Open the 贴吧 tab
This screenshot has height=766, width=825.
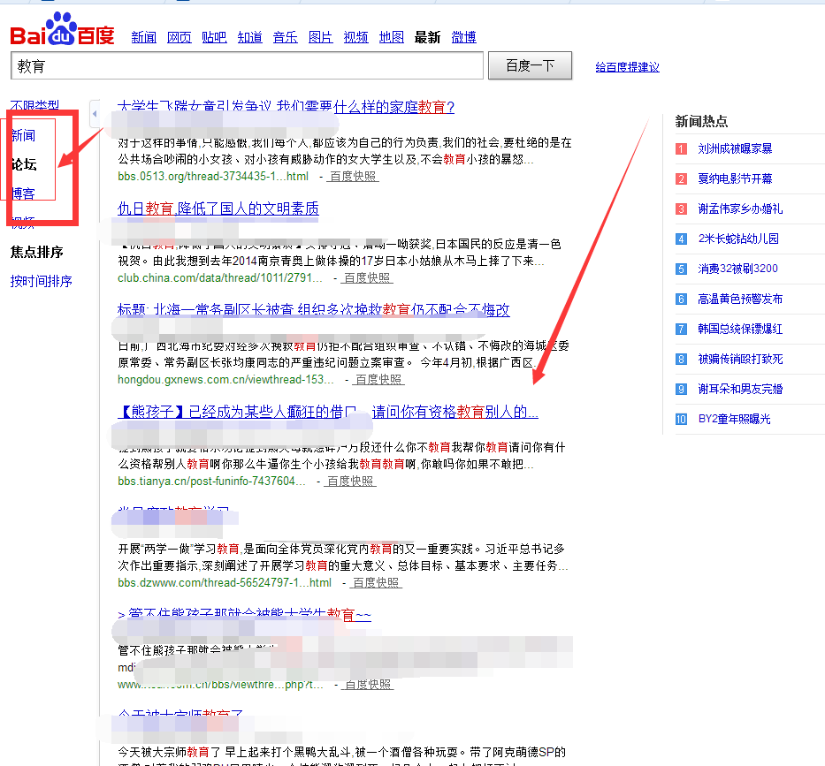pos(214,37)
